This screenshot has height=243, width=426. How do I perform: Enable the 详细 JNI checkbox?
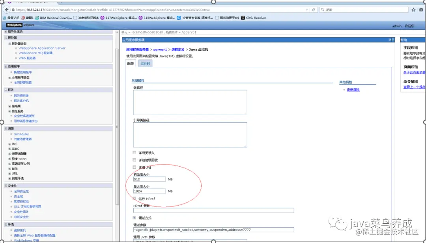click(x=135, y=167)
